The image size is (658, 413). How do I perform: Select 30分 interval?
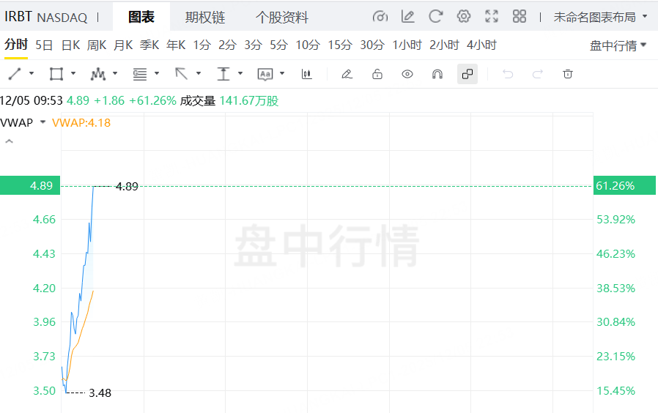(x=372, y=45)
